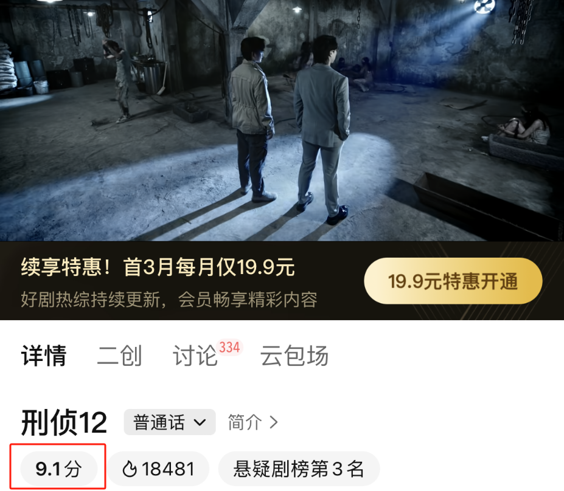Open the 二创 tab
Viewport: 564px width, 491px height.
(119, 355)
